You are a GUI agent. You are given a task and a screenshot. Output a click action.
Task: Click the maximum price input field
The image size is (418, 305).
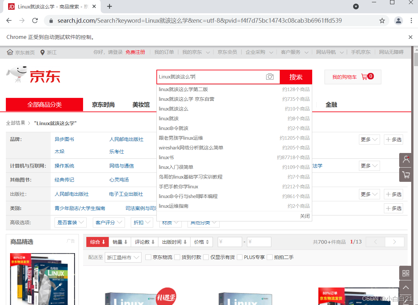coord(259,242)
